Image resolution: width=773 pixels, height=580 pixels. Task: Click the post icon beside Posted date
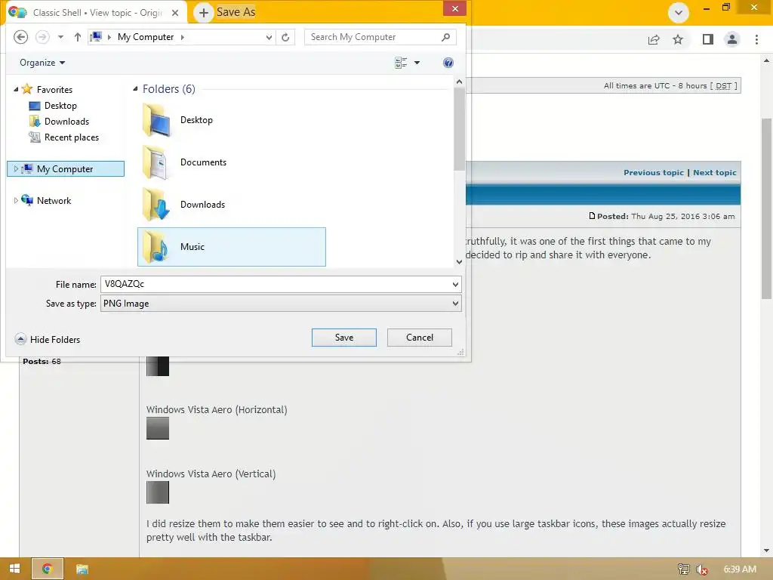[x=592, y=216]
